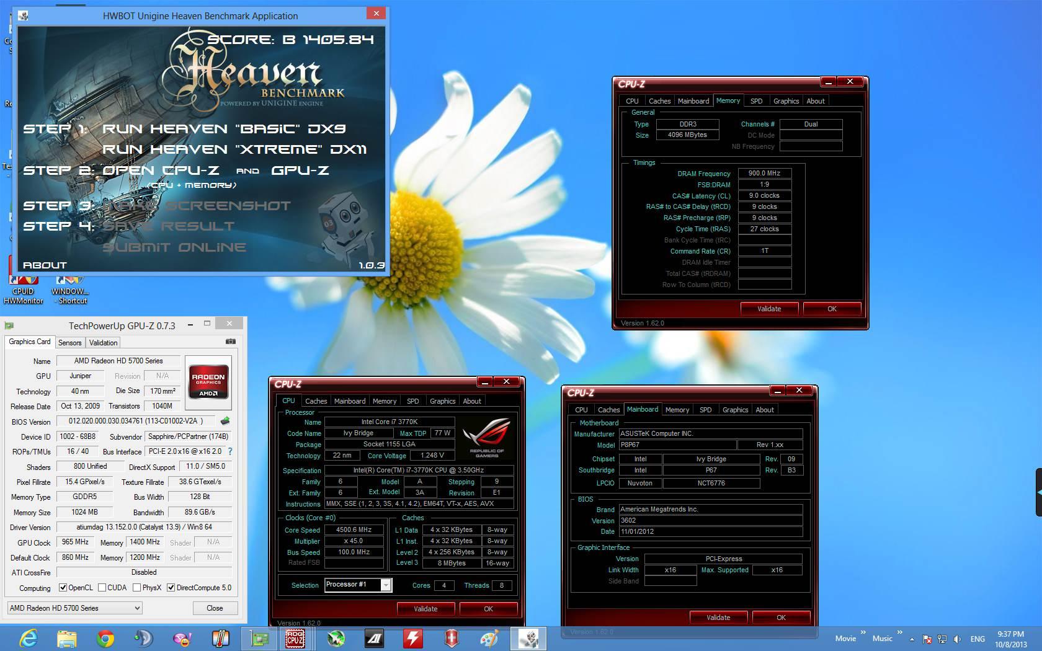1042x651 pixels.
Task: Click the GPU-Z Name field
Action: click(118, 361)
